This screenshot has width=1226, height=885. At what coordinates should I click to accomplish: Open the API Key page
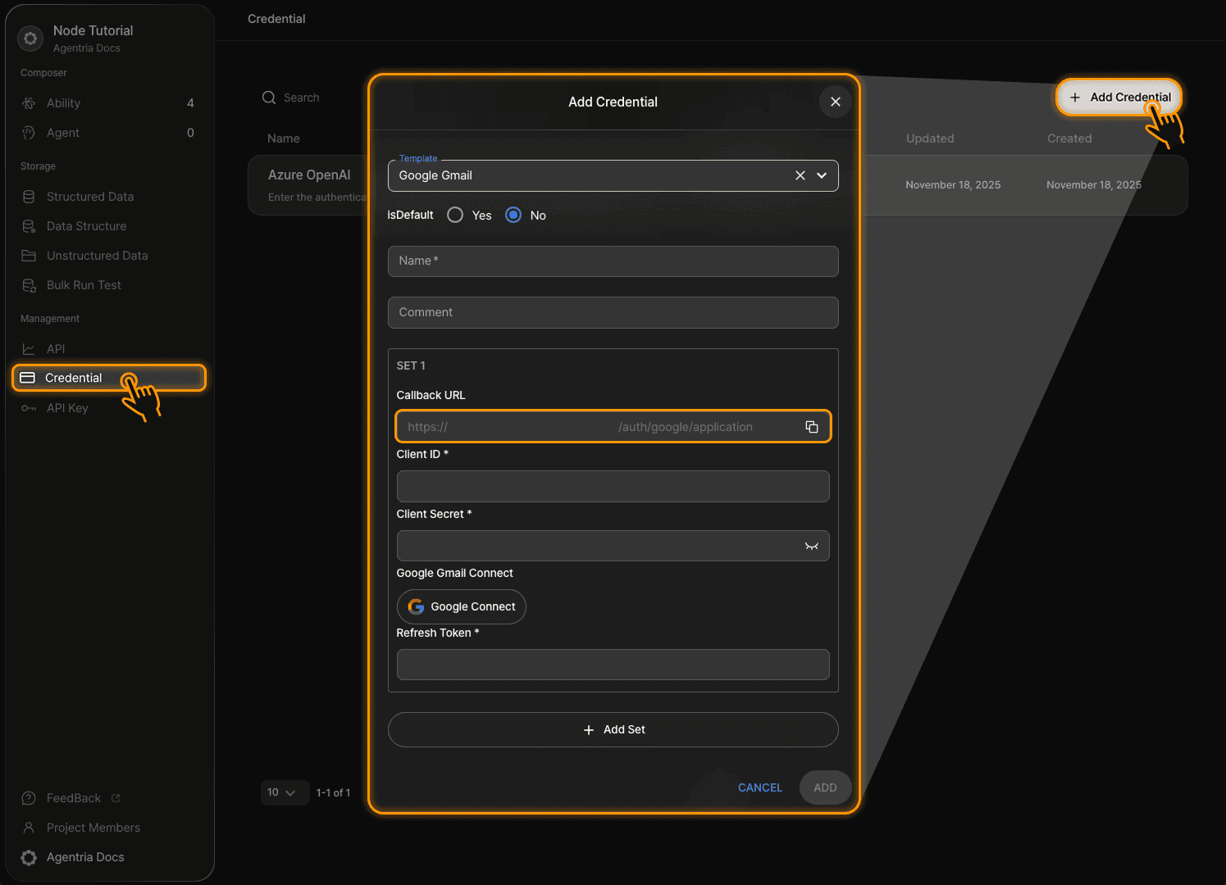pos(108,408)
